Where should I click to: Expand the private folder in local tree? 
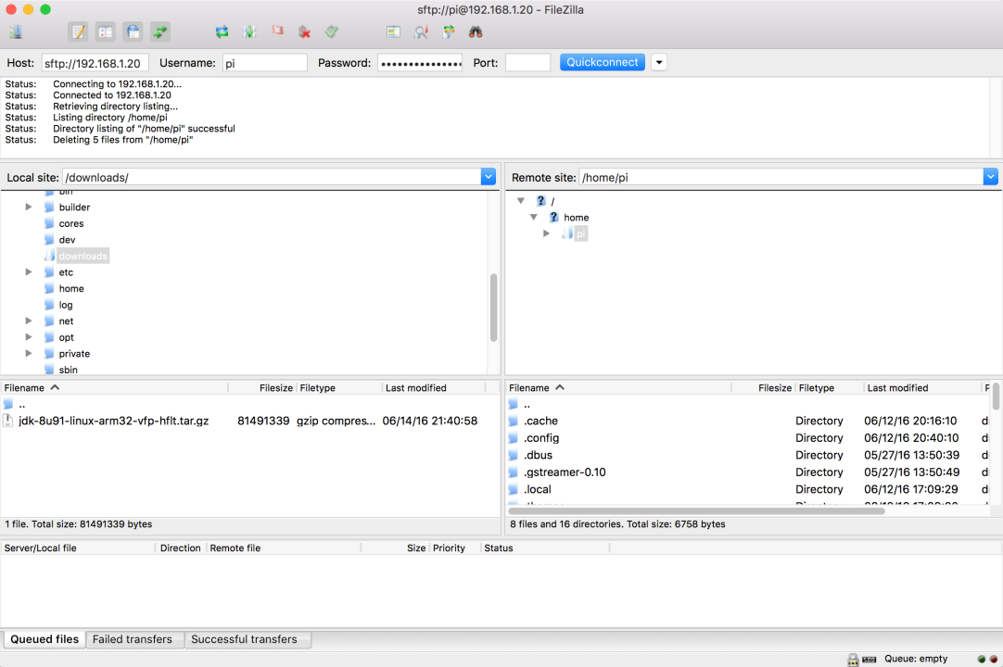coord(29,354)
